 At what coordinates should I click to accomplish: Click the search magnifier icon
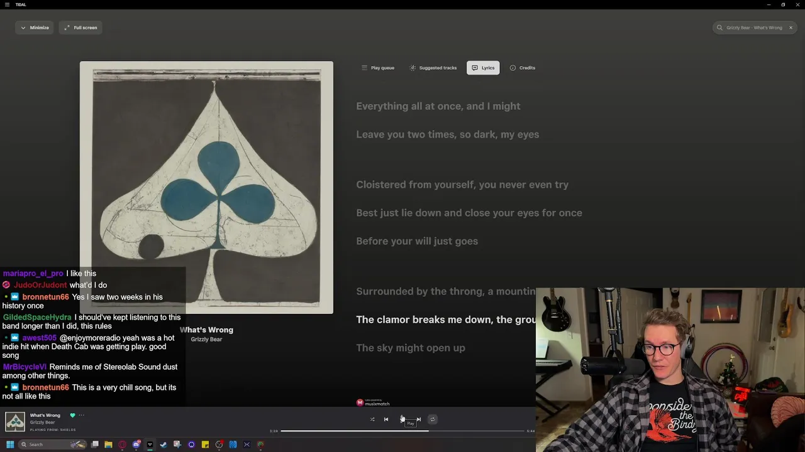tap(719, 28)
